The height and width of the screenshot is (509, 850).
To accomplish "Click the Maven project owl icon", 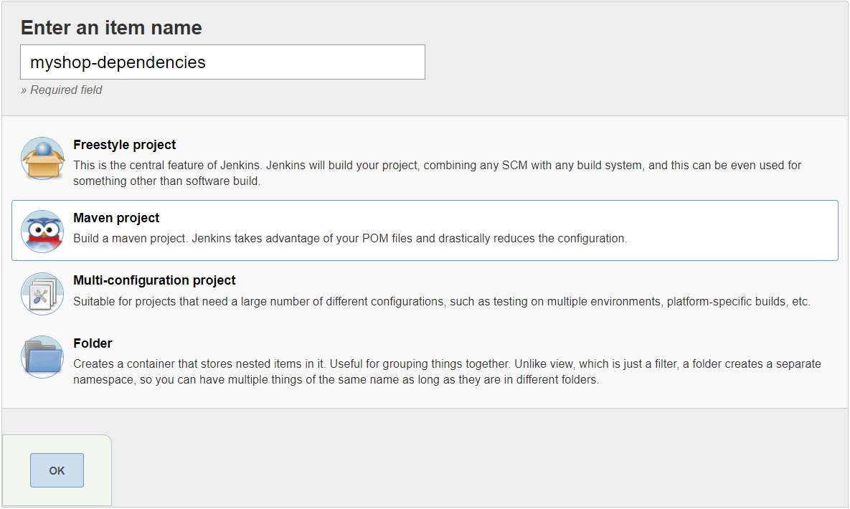I will click(42, 231).
